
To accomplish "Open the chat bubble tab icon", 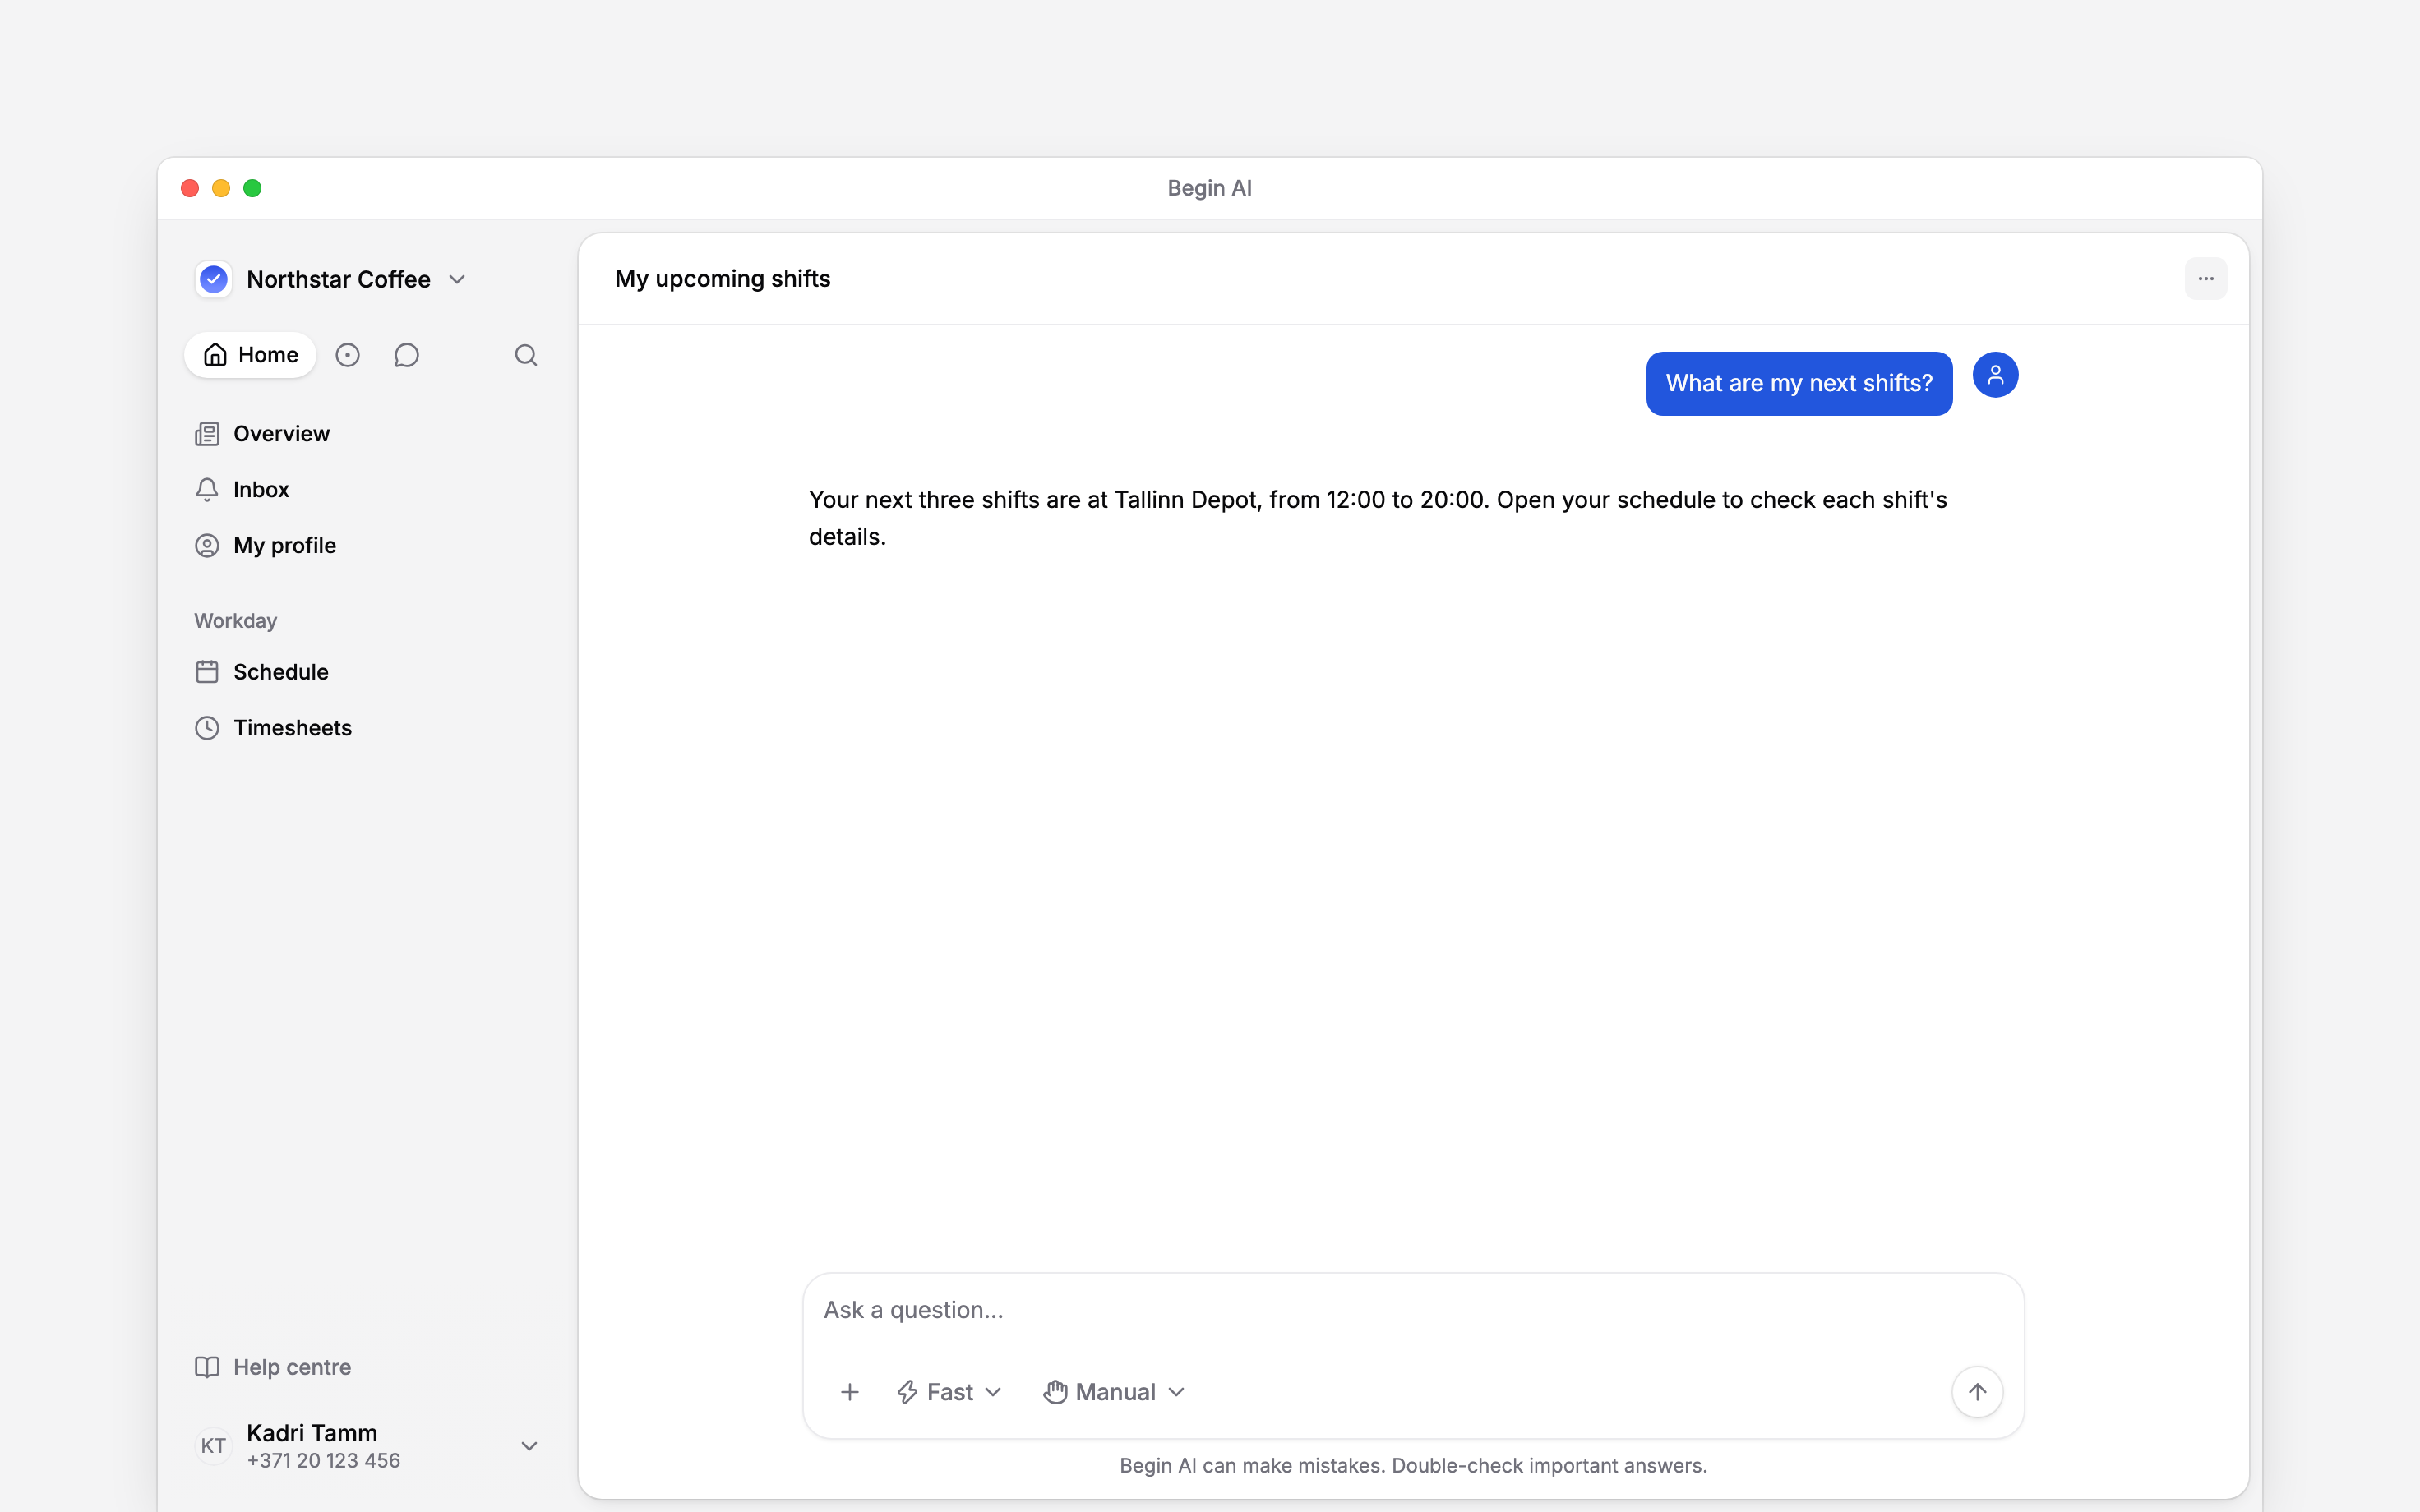I will click(406, 355).
